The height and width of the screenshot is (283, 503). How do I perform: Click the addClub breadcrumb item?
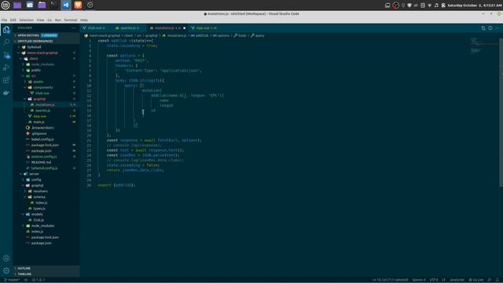[200, 35]
